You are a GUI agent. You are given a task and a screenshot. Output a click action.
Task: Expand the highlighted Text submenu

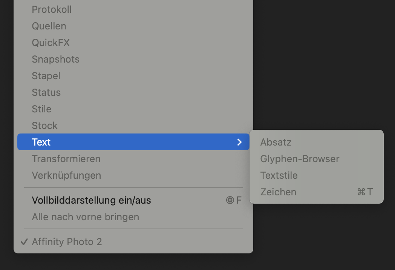[x=133, y=142]
